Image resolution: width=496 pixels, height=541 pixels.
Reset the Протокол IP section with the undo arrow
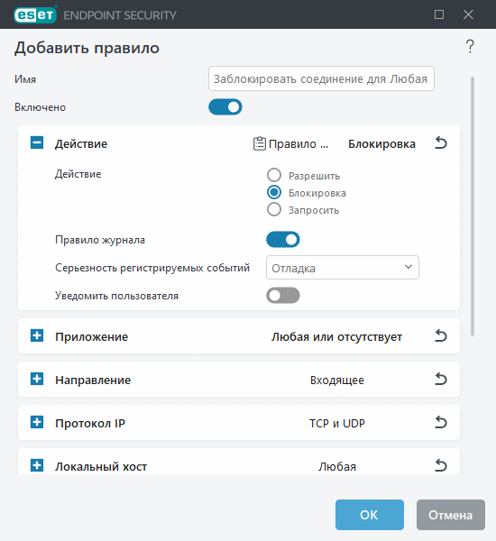pos(441,422)
